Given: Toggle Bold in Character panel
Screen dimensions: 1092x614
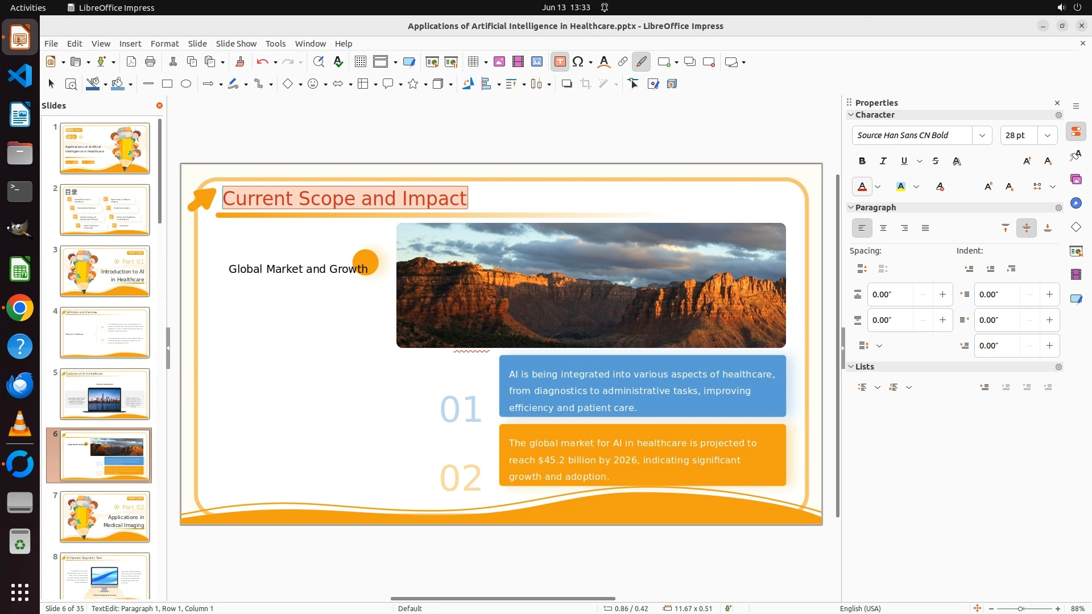Looking at the screenshot, I should point(862,161).
